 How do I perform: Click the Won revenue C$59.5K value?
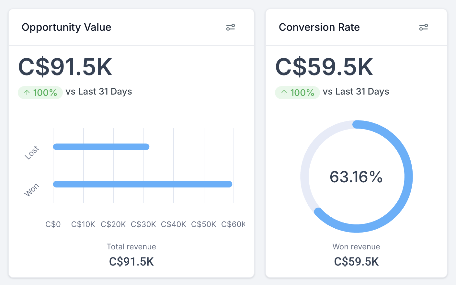[x=356, y=262]
